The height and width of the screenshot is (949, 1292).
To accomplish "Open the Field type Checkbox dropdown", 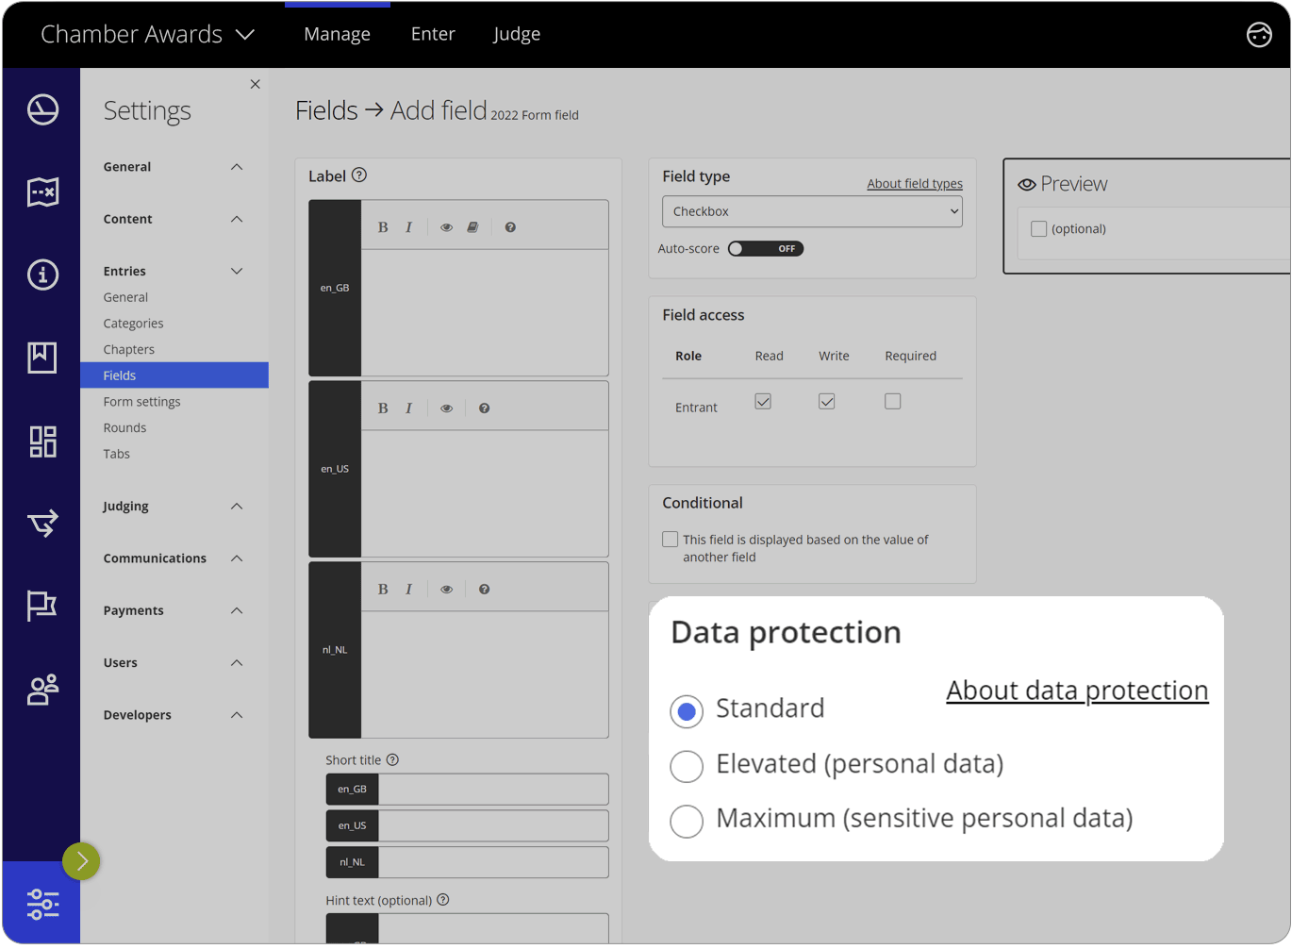I will [x=811, y=211].
